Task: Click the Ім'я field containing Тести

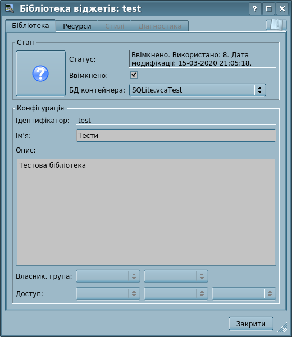Action: [x=176, y=135]
